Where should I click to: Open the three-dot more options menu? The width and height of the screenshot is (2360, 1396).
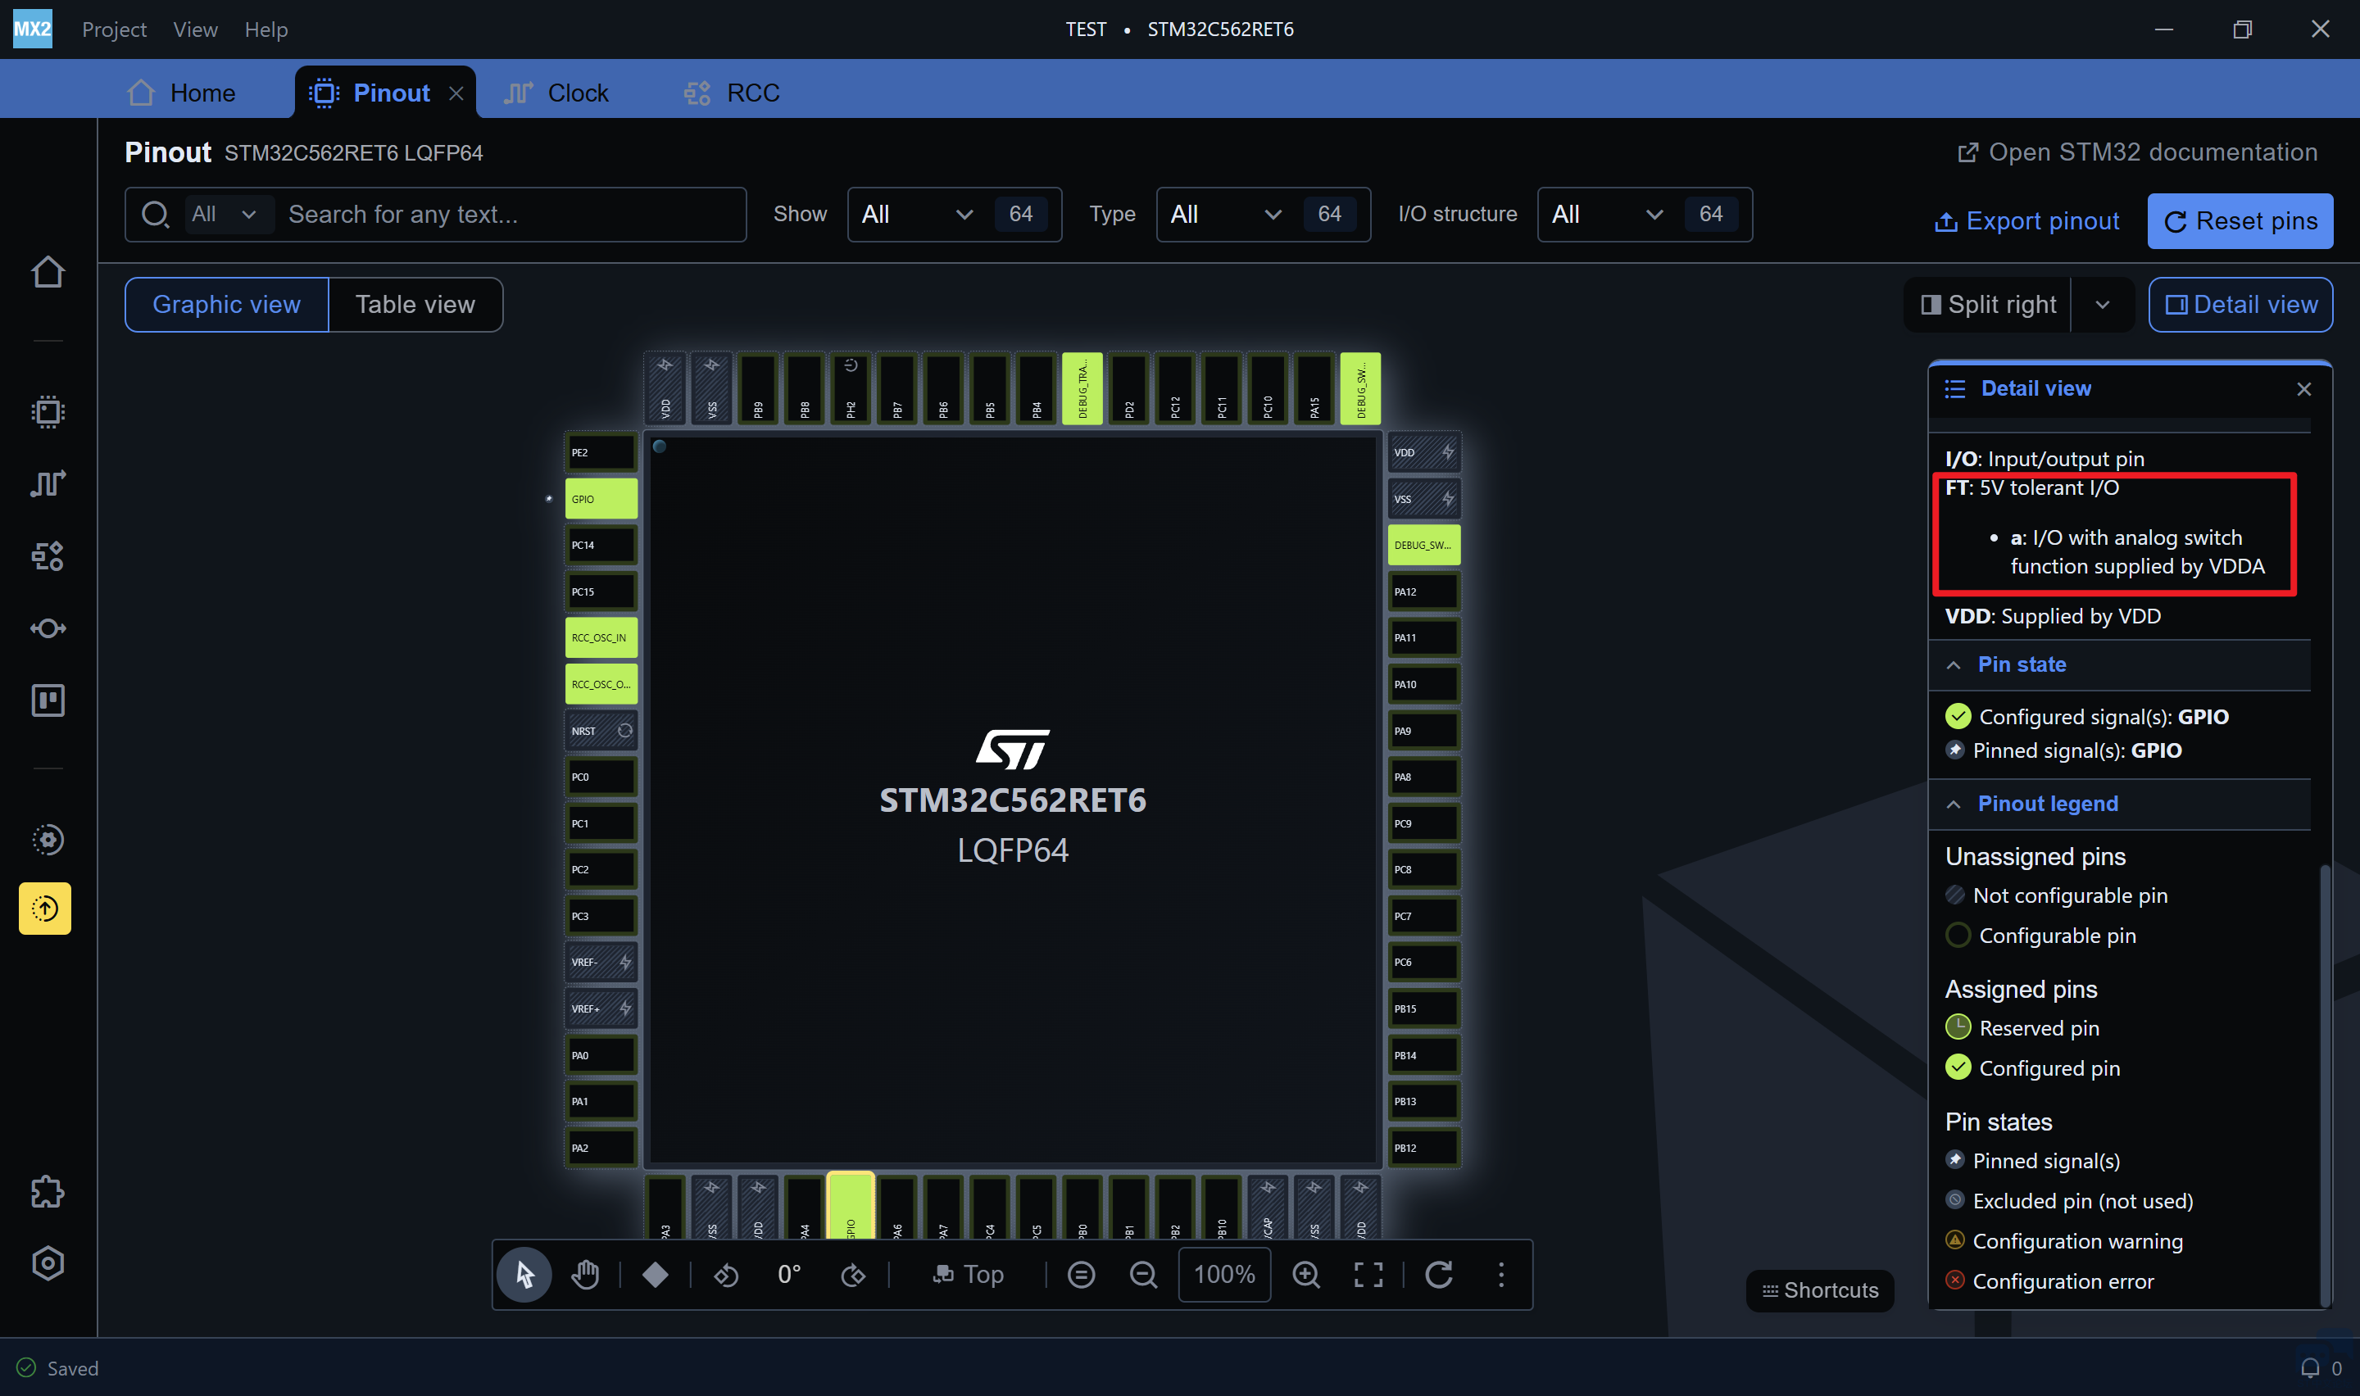click(1501, 1275)
